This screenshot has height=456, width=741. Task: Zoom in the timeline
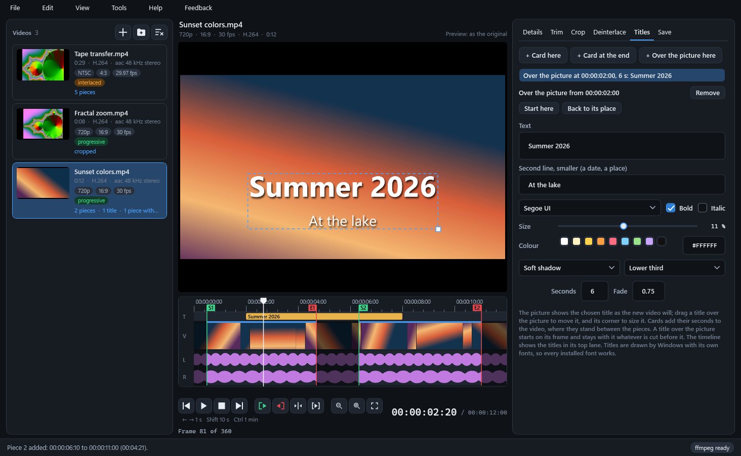point(357,406)
